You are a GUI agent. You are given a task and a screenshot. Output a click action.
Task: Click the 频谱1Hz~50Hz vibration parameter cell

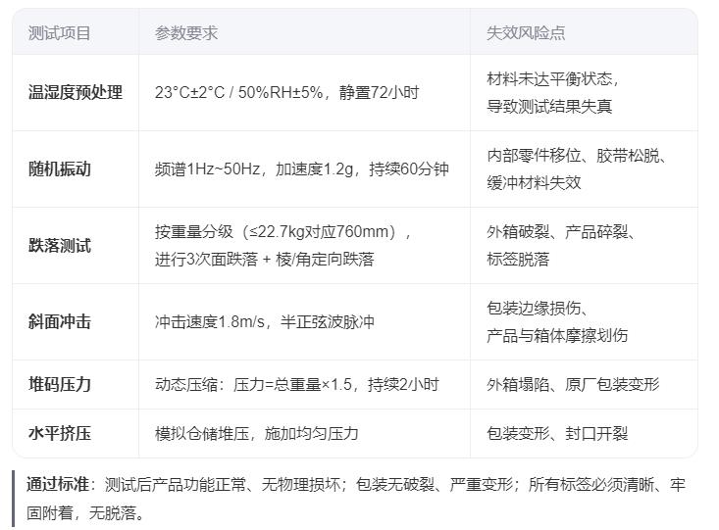(x=301, y=169)
